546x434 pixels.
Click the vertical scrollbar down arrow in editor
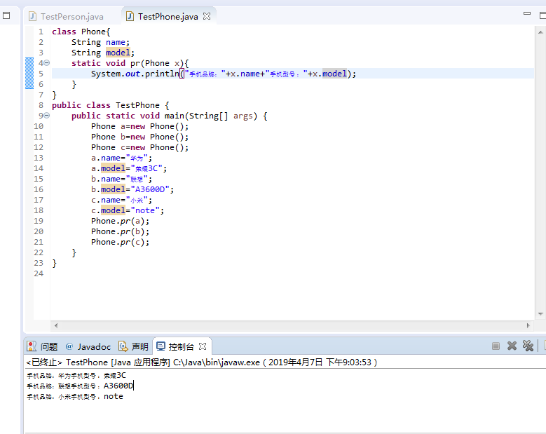click(x=540, y=314)
